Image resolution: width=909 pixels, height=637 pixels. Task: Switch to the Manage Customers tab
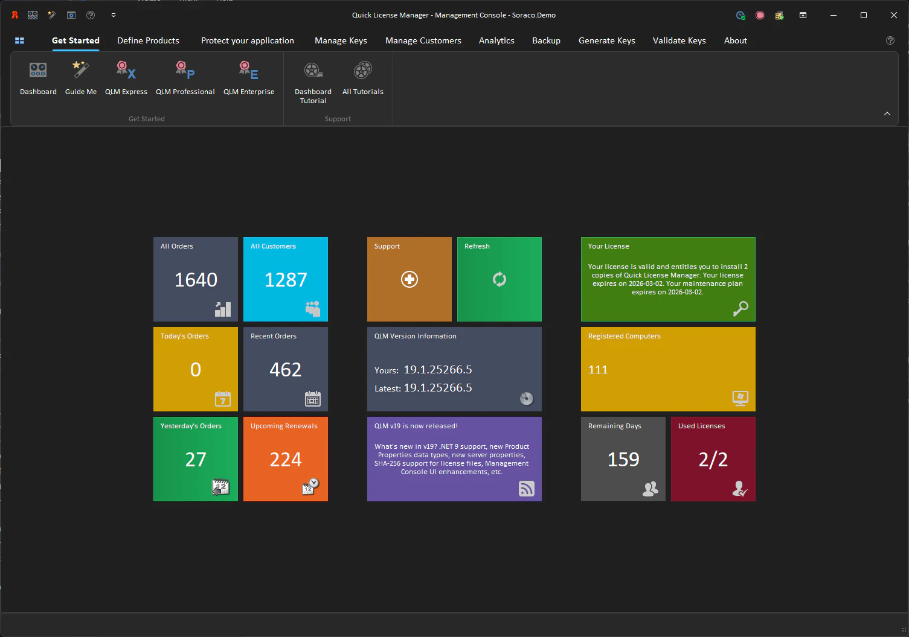(423, 40)
